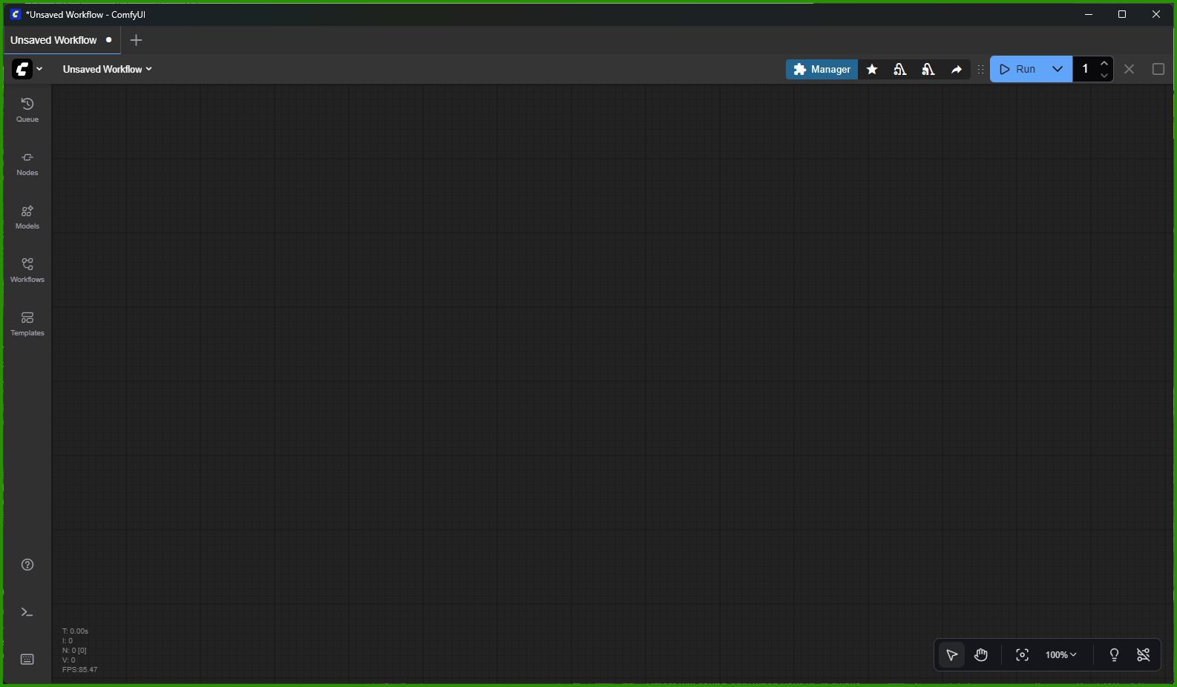
Task: Activate the Select mode arrow tool
Action: (951, 655)
